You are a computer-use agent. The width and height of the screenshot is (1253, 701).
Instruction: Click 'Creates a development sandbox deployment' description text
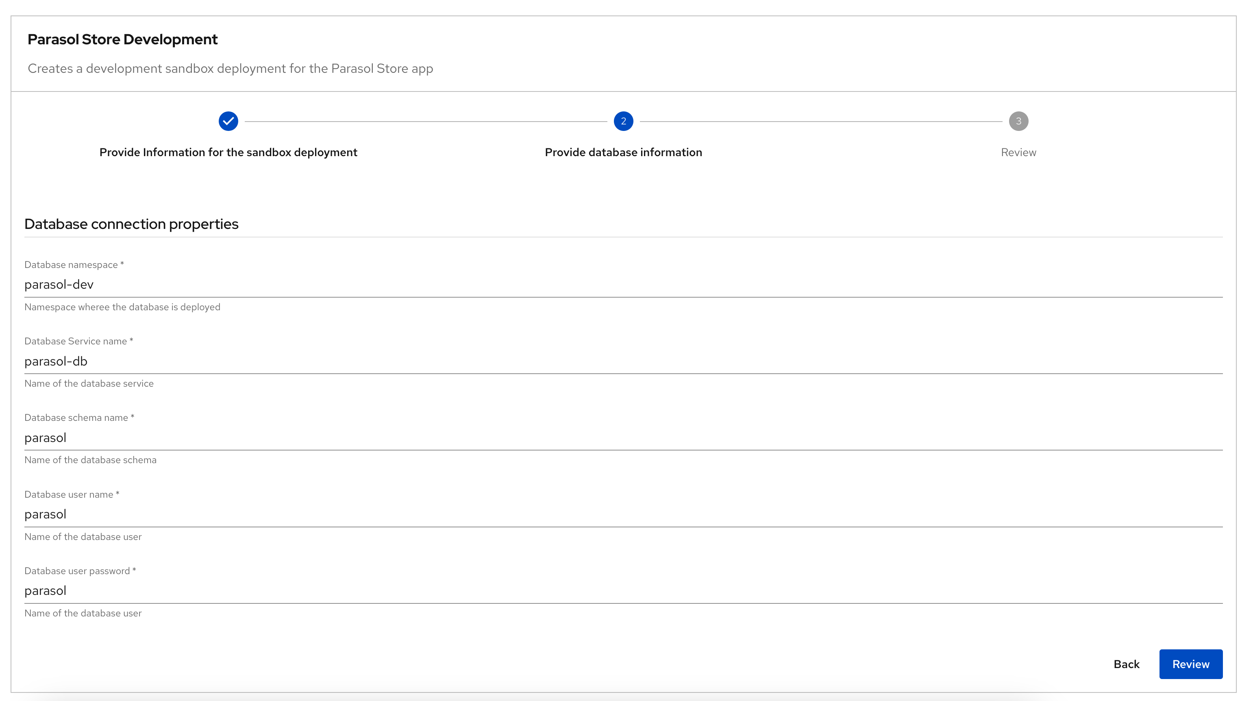[x=230, y=69]
